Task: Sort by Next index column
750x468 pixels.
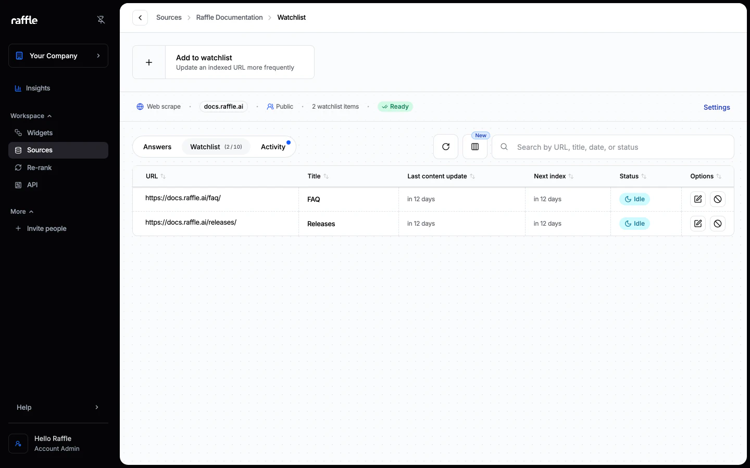Action: pos(554,176)
